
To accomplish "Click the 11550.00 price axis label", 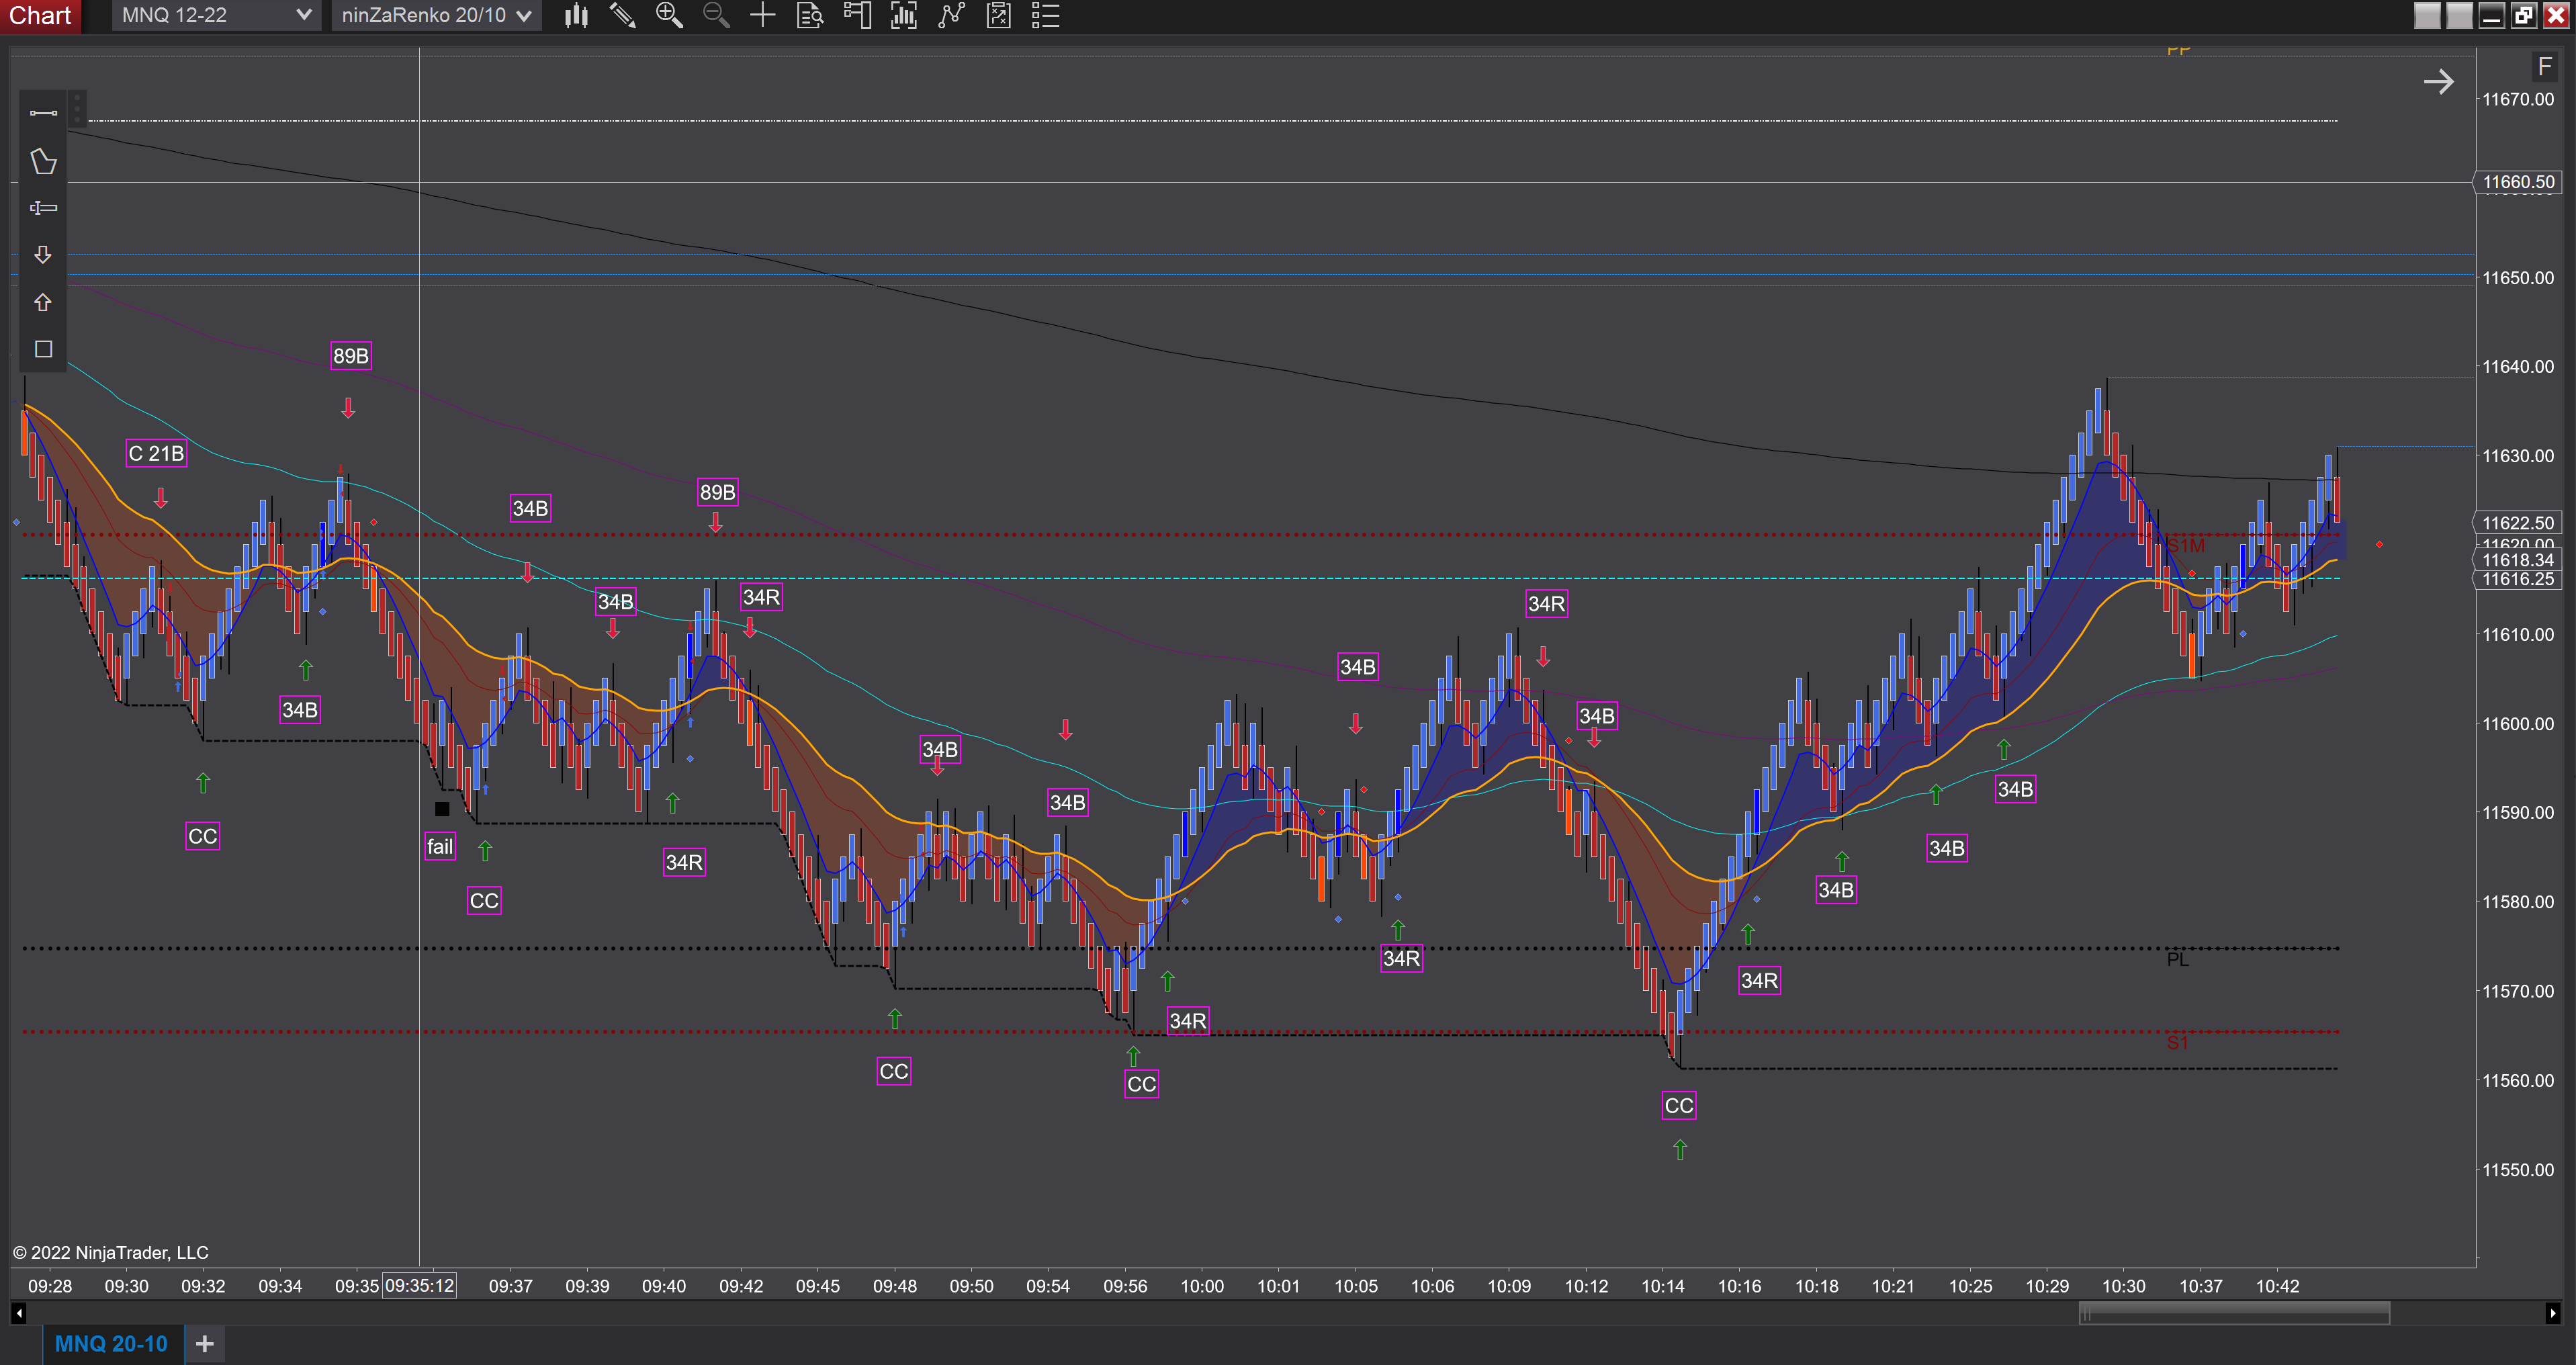I will (2517, 1170).
